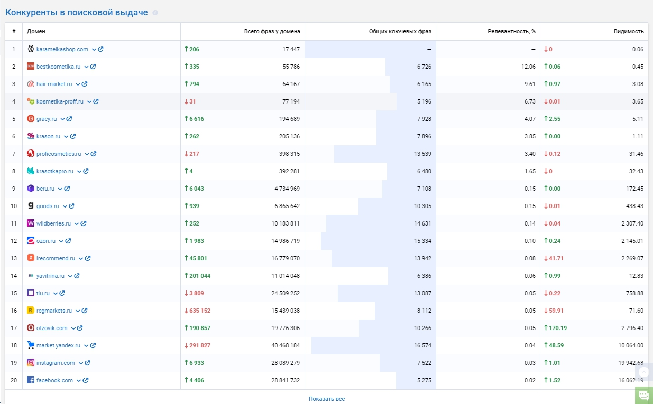The image size is (653, 404).
Task: Open irecommend.ru external link icon
Action: point(88,258)
